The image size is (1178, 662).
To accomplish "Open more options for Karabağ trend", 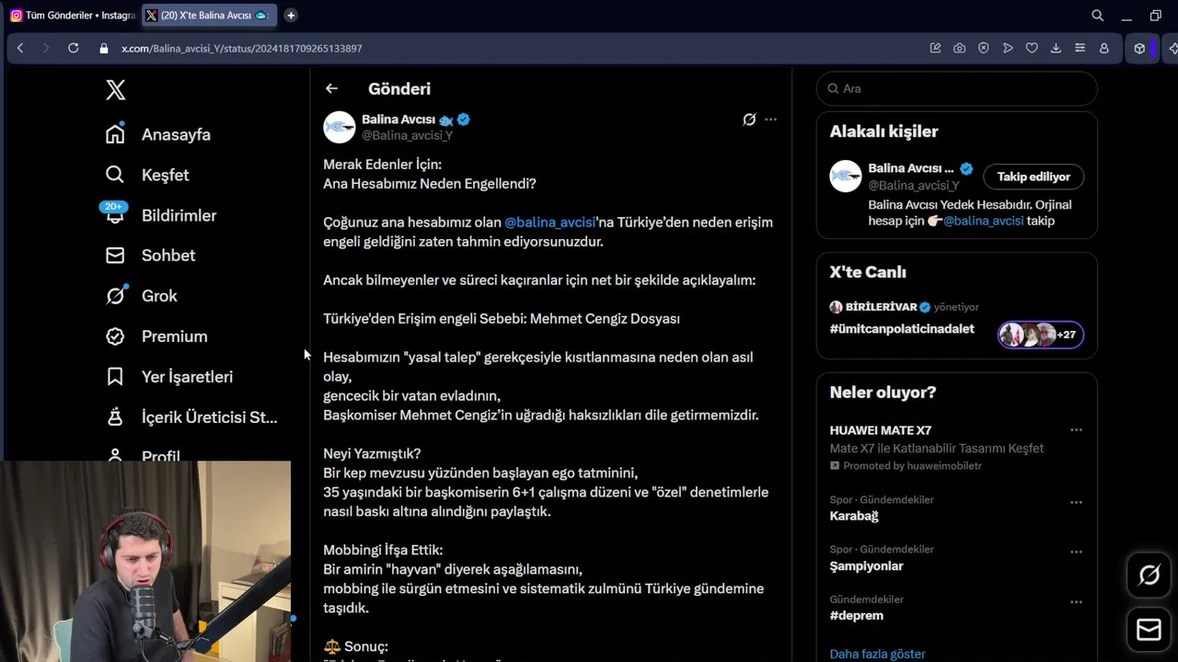I will (1076, 503).
